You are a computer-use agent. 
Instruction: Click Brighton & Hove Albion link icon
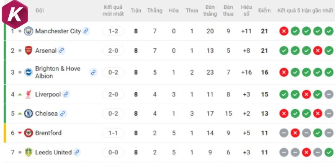click(x=93, y=72)
